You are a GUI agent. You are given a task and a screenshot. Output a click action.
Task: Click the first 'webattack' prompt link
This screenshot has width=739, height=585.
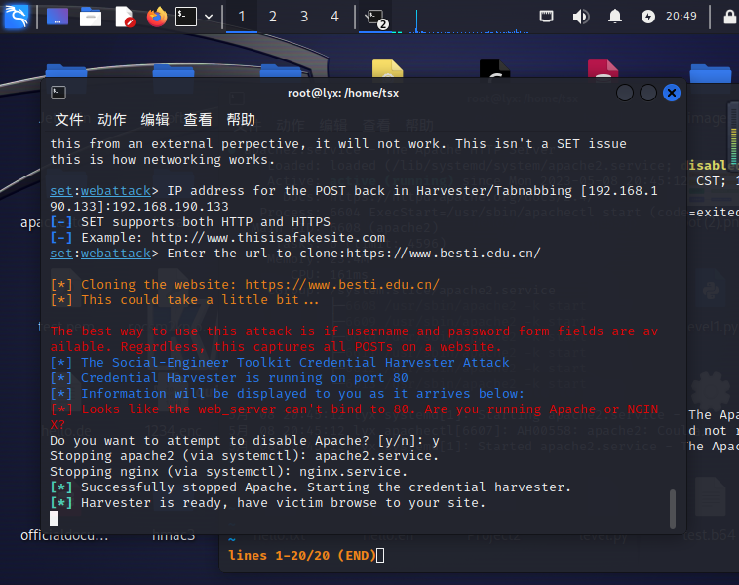pyautogui.click(x=116, y=191)
